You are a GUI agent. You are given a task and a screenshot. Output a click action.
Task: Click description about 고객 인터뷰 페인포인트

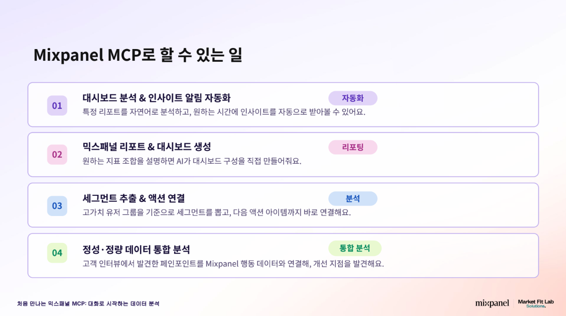click(233, 264)
